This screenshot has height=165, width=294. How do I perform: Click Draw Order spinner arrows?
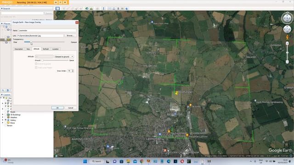point(73,71)
